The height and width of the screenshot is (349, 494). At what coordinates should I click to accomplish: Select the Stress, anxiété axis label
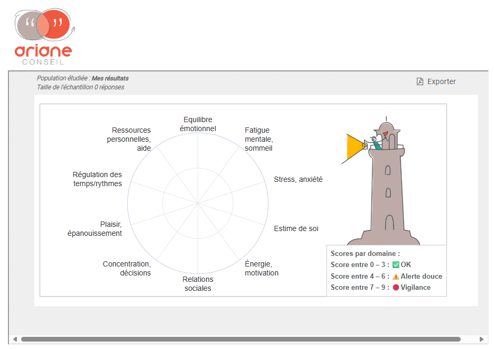298,179
